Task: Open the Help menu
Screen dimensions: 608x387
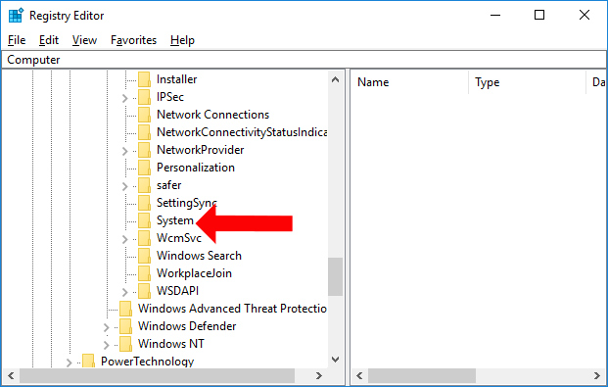Action: pos(182,40)
